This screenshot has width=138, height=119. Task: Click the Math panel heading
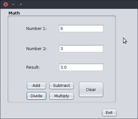pyautogui.click(x=14, y=13)
